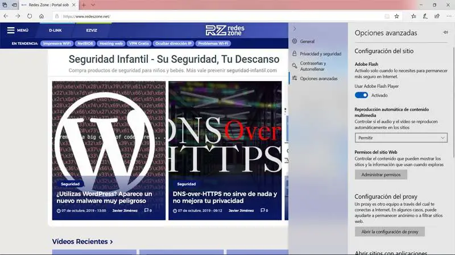Viewport: 455px width, 255px height.
Task: Click Seguridad label on DNS article
Action: tap(187, 184)
